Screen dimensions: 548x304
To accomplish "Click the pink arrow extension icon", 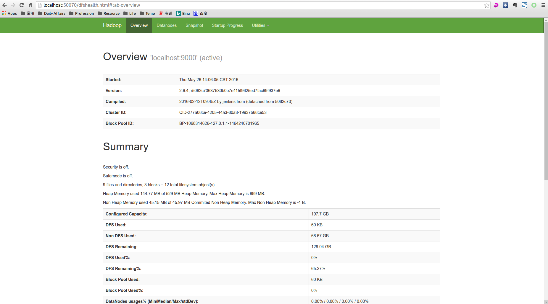I will 496,5.
